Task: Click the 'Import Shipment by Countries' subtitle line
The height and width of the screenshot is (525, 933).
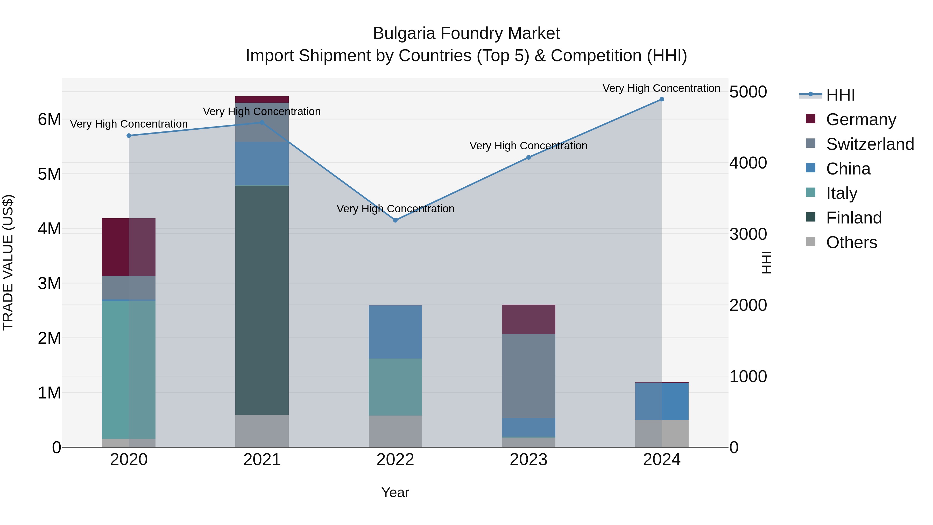Action: [466, 56]
